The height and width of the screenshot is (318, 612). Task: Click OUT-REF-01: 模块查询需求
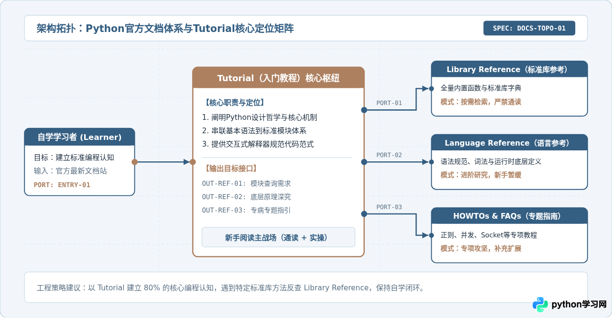pyautogui.click(x=246, y=183)
